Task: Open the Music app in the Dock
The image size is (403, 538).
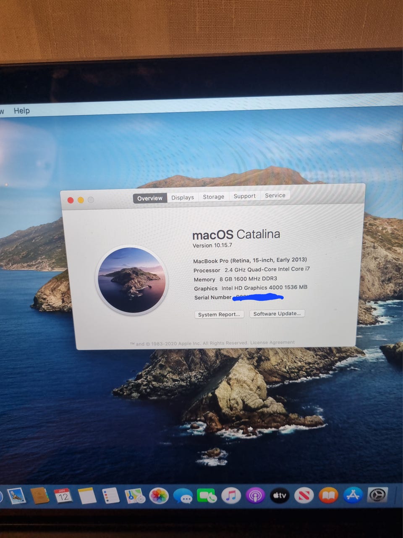Action: [x=231, y=496]
